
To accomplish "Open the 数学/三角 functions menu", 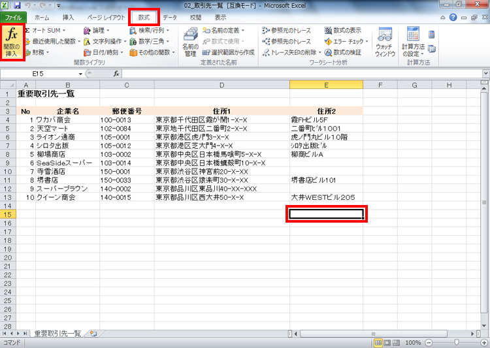I will click(150, 41).
